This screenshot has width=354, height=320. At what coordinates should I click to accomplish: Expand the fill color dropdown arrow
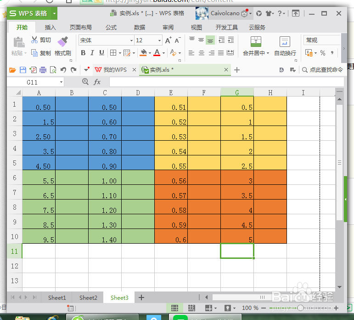tap(150, 53)
